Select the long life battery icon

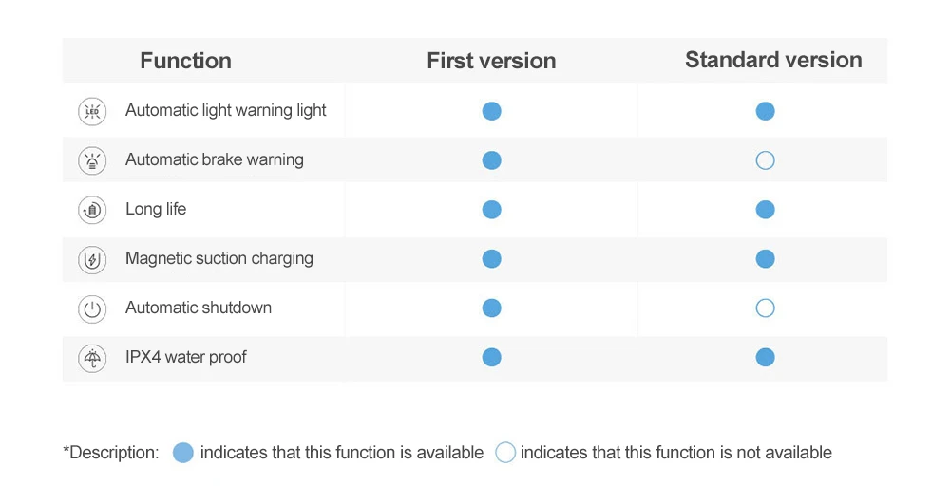coord(92,211)
